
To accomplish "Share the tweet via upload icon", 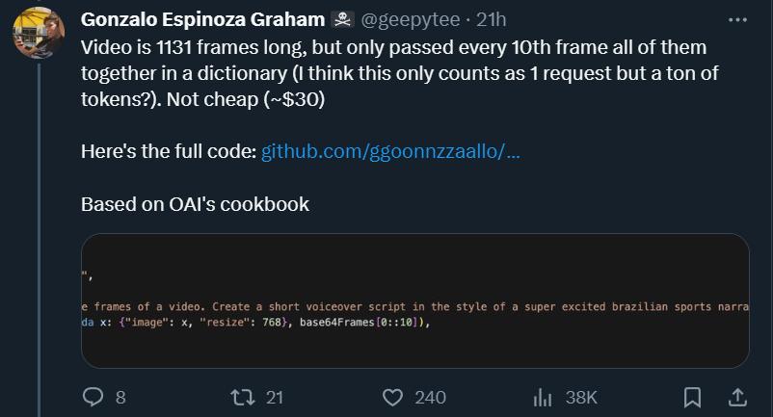I will click(736, 397).
